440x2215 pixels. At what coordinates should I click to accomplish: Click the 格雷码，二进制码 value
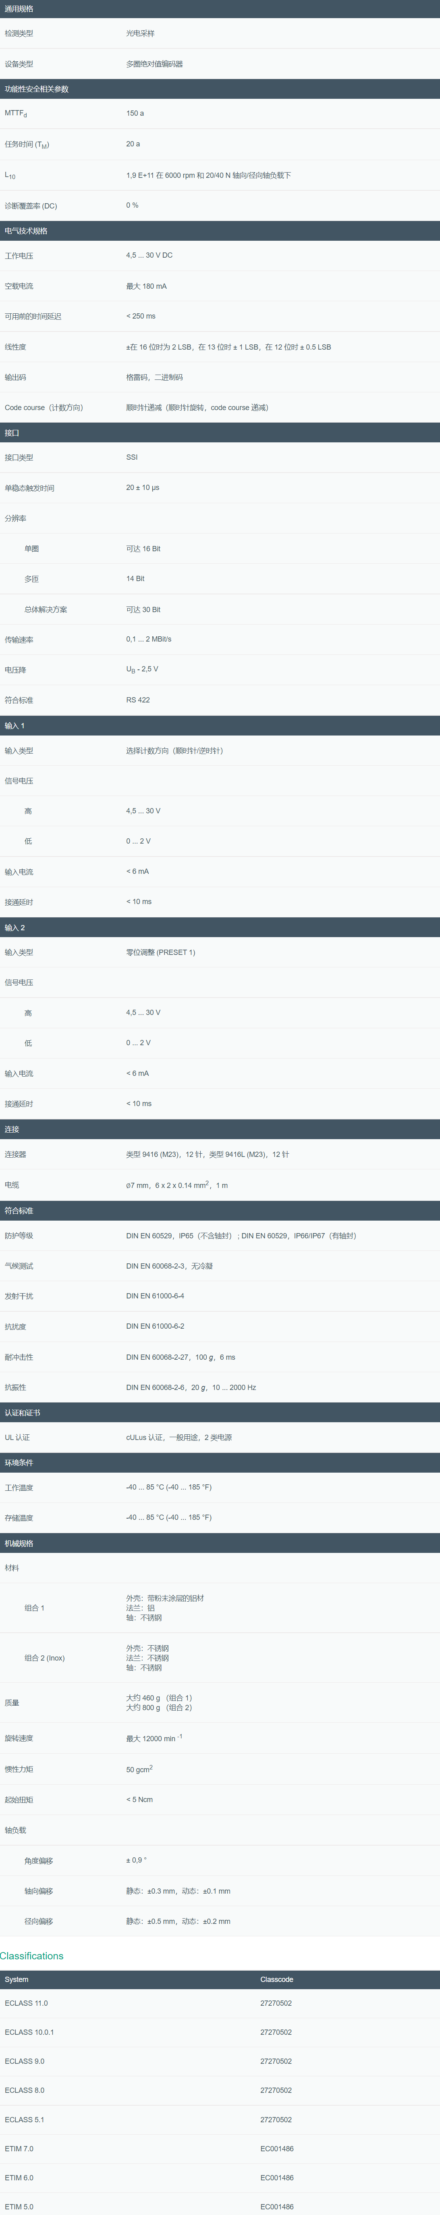[155, 377]
